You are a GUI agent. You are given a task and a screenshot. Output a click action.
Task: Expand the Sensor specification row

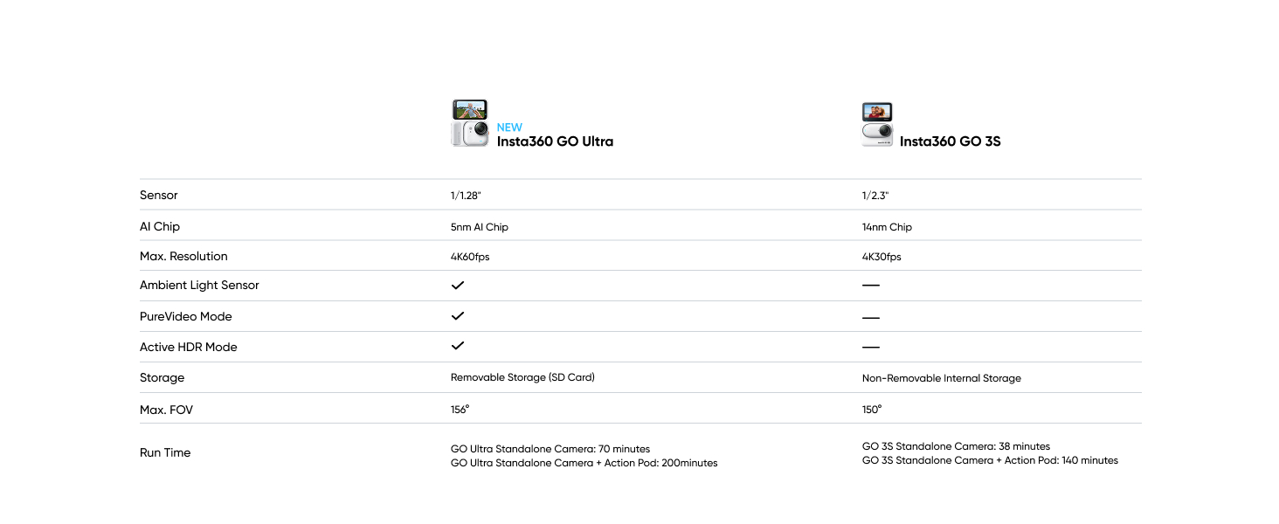[x=158, y=195]
